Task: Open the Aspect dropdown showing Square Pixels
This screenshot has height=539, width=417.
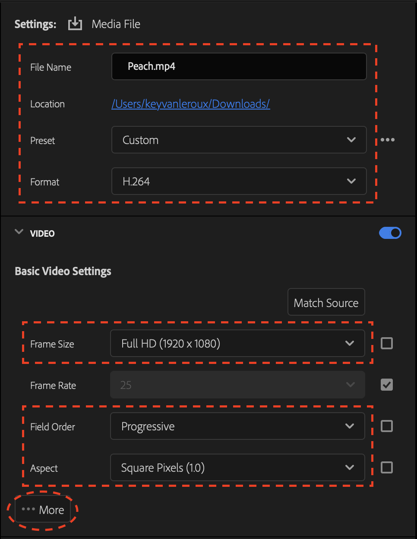Action: coord(237,467)
